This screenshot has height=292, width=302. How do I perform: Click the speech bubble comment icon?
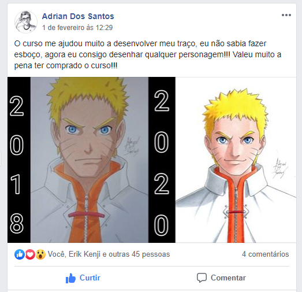(202, 278)
